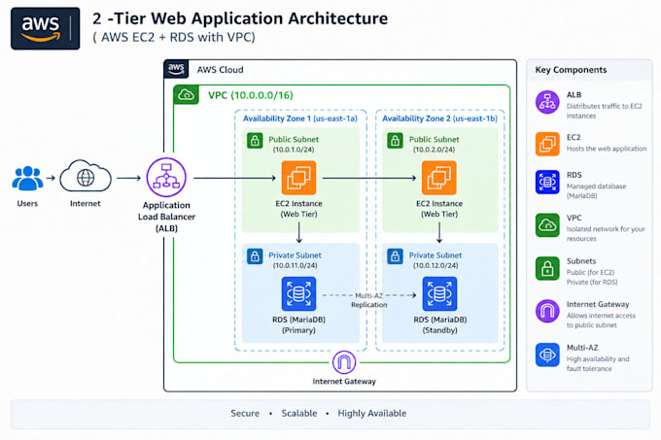Viewport: 661px width, 440px height.
Task: Click 'Allows internet access to public subnet' text
Action: tap(601, 320)
